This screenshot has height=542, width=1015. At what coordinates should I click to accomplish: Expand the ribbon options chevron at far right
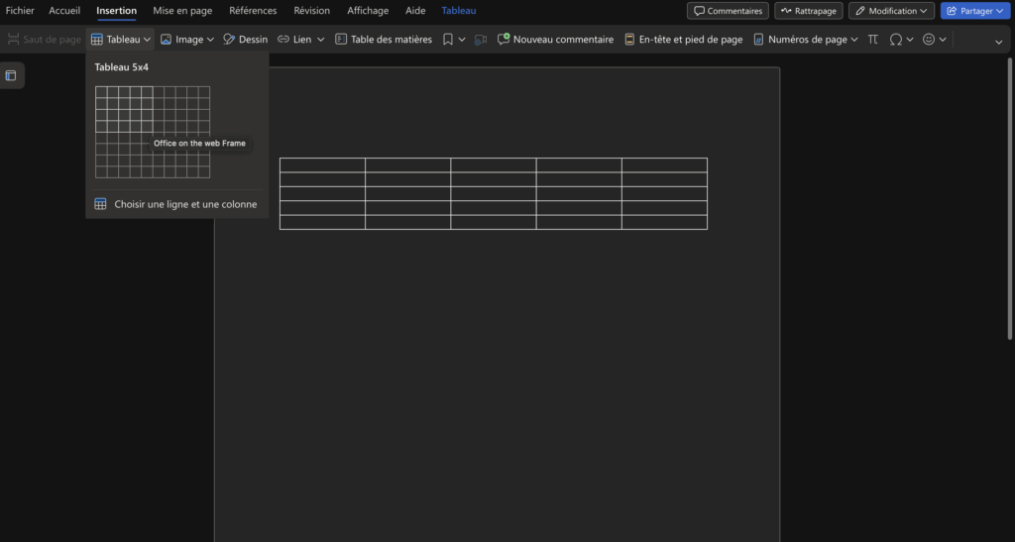coord(998,42)
